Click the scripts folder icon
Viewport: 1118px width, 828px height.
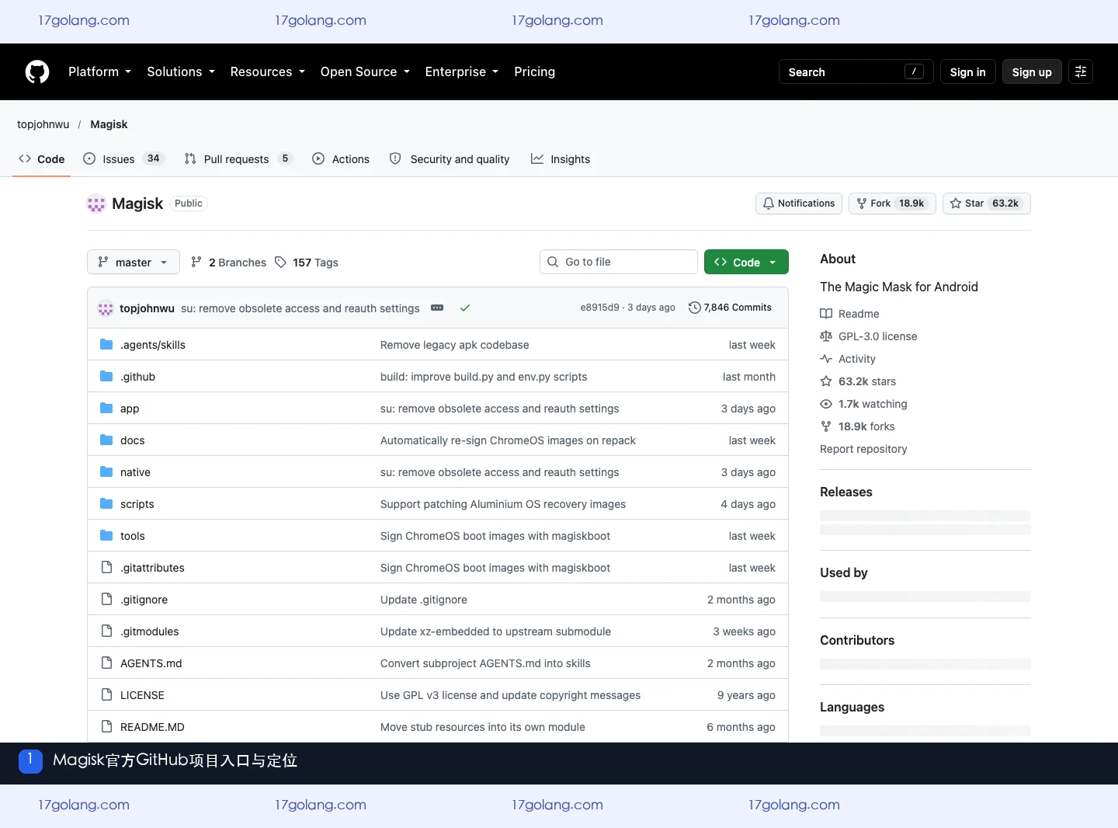(x=106, y=504)
